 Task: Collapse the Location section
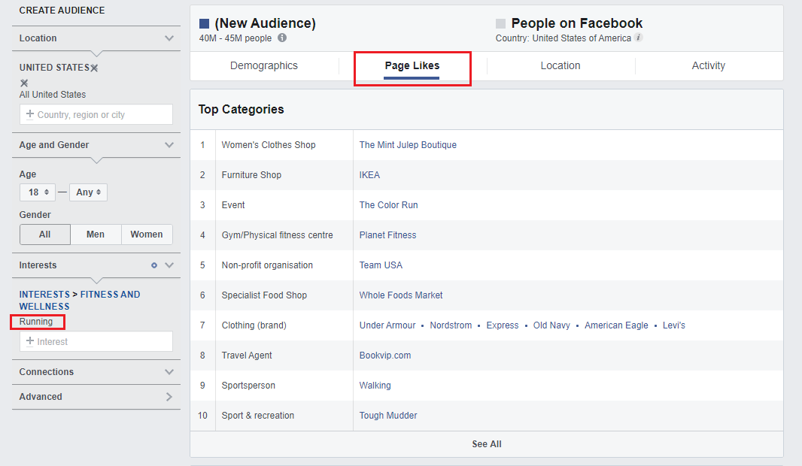169,38
